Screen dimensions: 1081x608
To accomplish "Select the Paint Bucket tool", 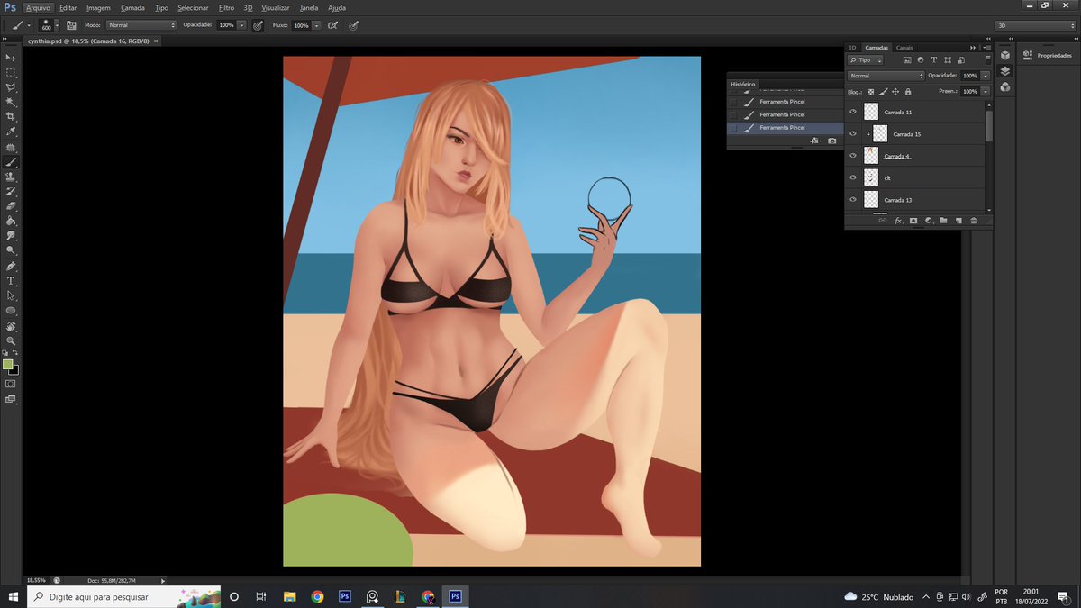I will [11, 221].
